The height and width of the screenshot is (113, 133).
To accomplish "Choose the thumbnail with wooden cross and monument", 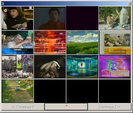I will [x=115, y=18].
